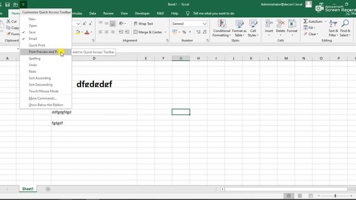Image resolution: width=356 pixels, height=200 pixels.
Task: Toggle Wrap Text
Action: click(x=144, y=23)
